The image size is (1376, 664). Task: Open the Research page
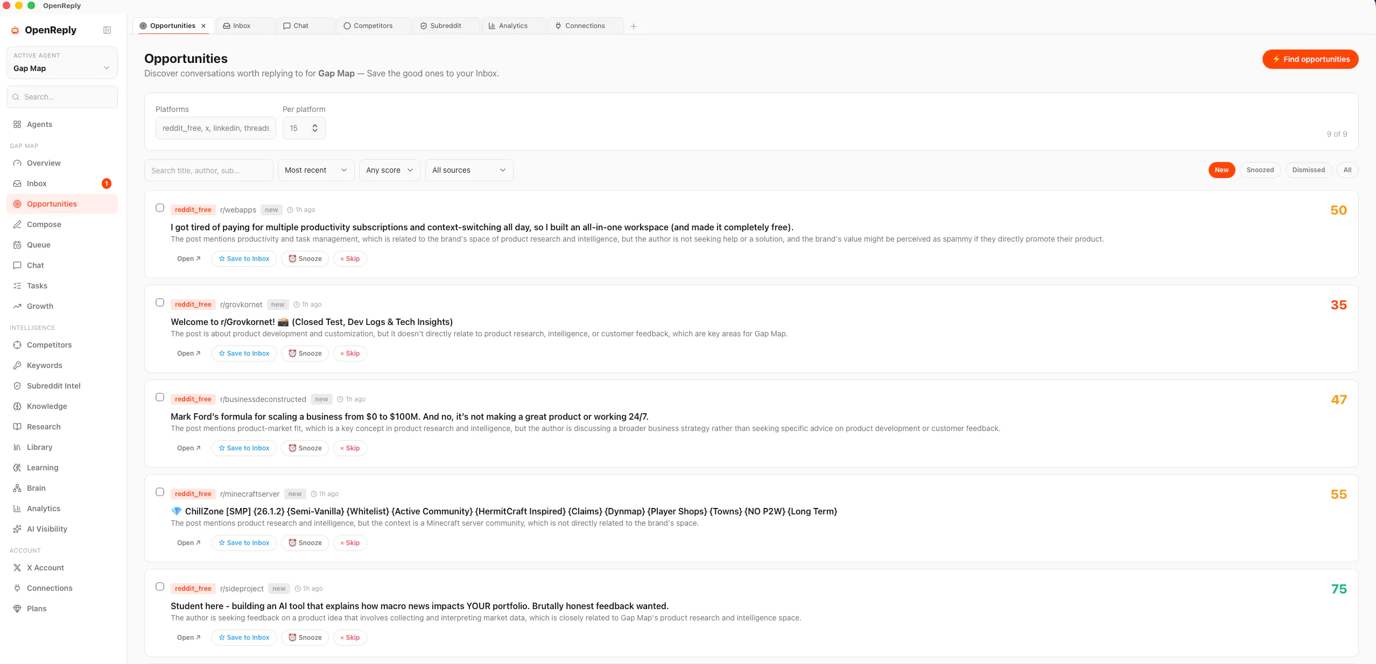(x=62, y=427)
